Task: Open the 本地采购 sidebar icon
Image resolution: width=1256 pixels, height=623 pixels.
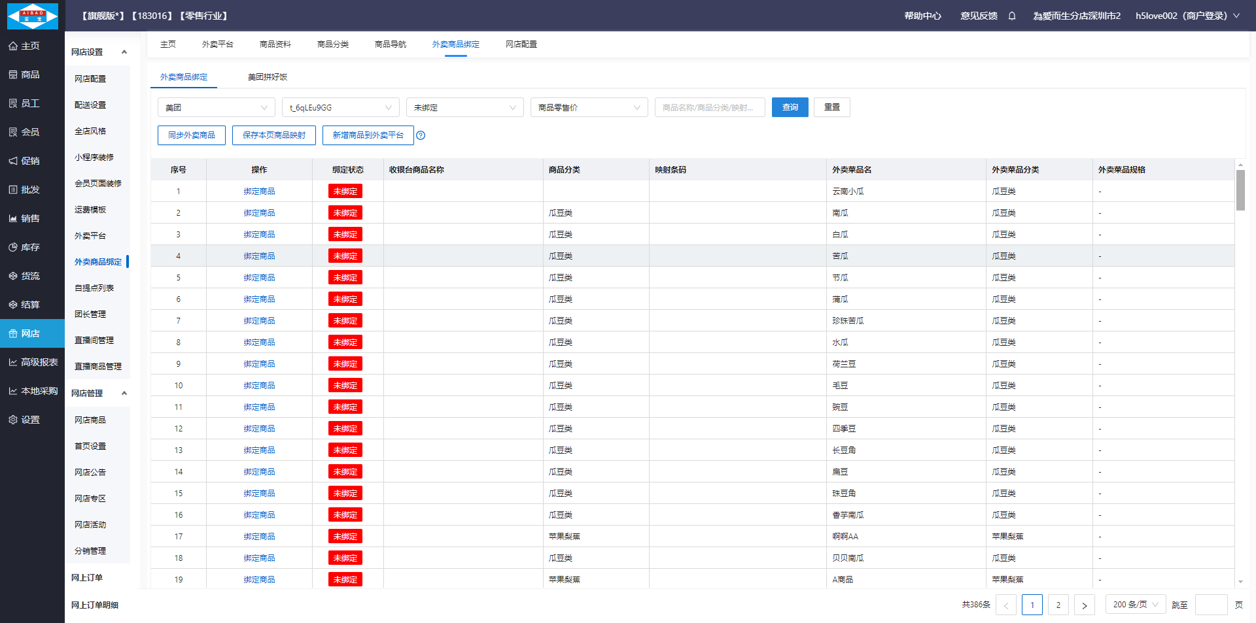Action: [12, 391]
